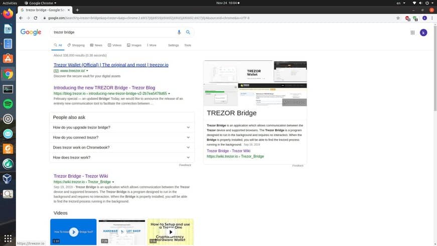Open Firefox from the dock
Image resolution: width=437 pixels, height=246 pixels.
[8, 14]
